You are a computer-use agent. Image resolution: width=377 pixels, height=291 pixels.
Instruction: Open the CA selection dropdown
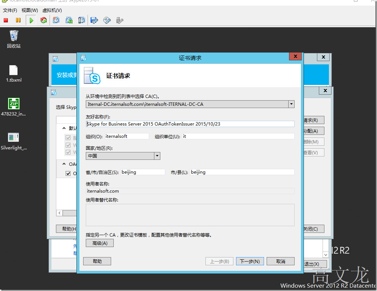pyautogui.click(x=291, y=104)
